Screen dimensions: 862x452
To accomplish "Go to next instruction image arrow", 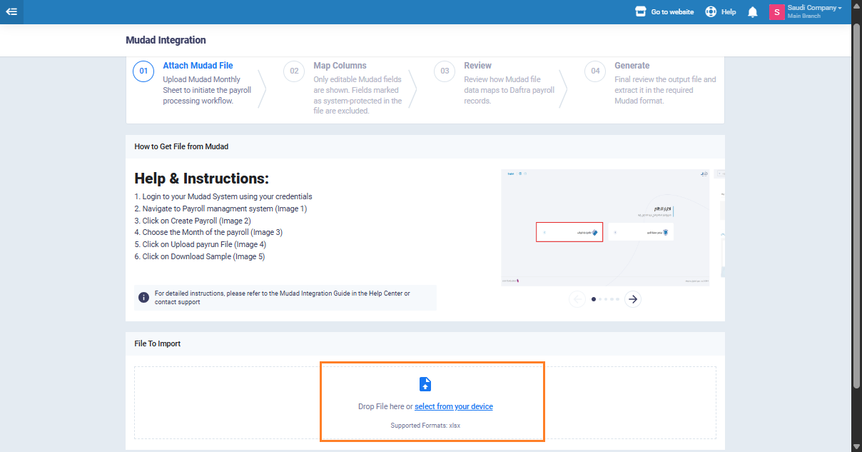I will pos(632,299).
